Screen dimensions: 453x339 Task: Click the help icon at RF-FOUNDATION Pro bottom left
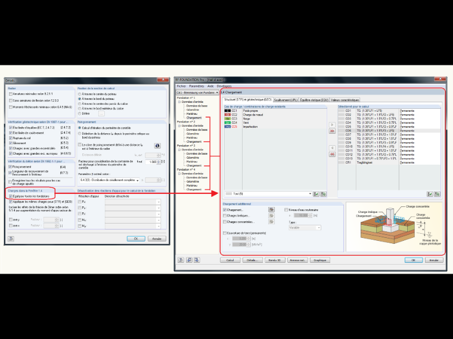click(181, 260)
